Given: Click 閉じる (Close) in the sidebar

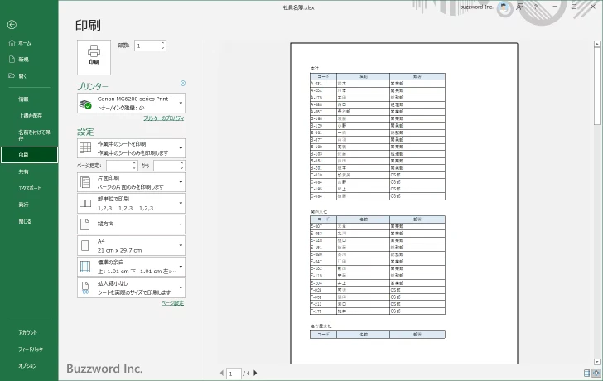Looking at the screenshot, I should 25,221.
